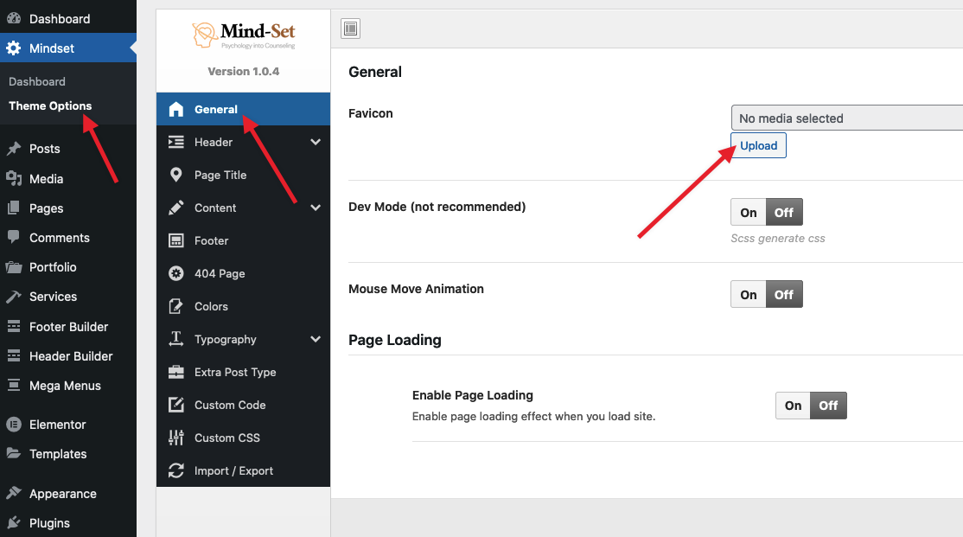This screenshot has height=537, width=963.
Task: Click the Header Builder icon
Action: [x=14, y=355]
